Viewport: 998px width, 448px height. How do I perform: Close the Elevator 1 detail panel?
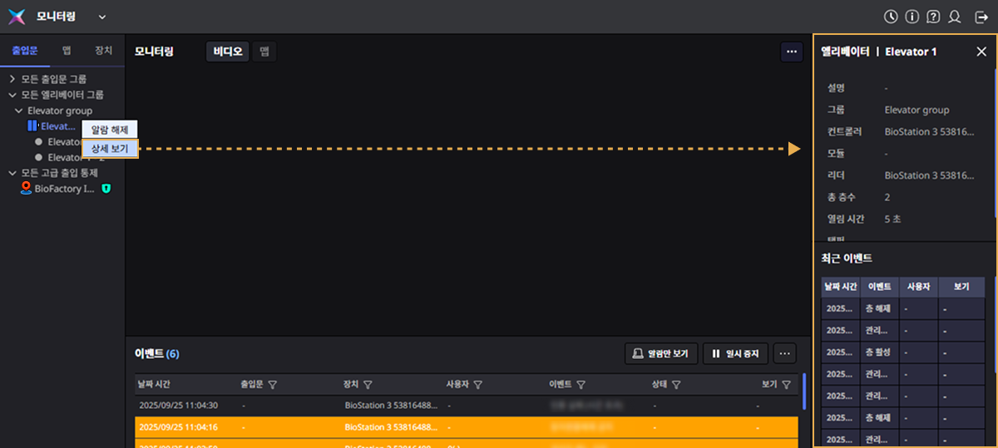pos(981,52)
